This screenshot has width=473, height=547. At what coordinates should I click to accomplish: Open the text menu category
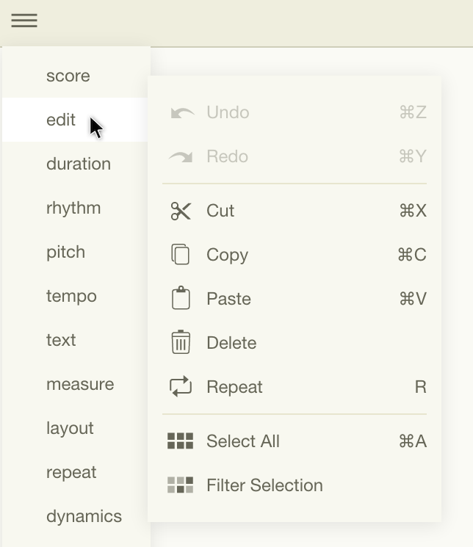point(61,340)
